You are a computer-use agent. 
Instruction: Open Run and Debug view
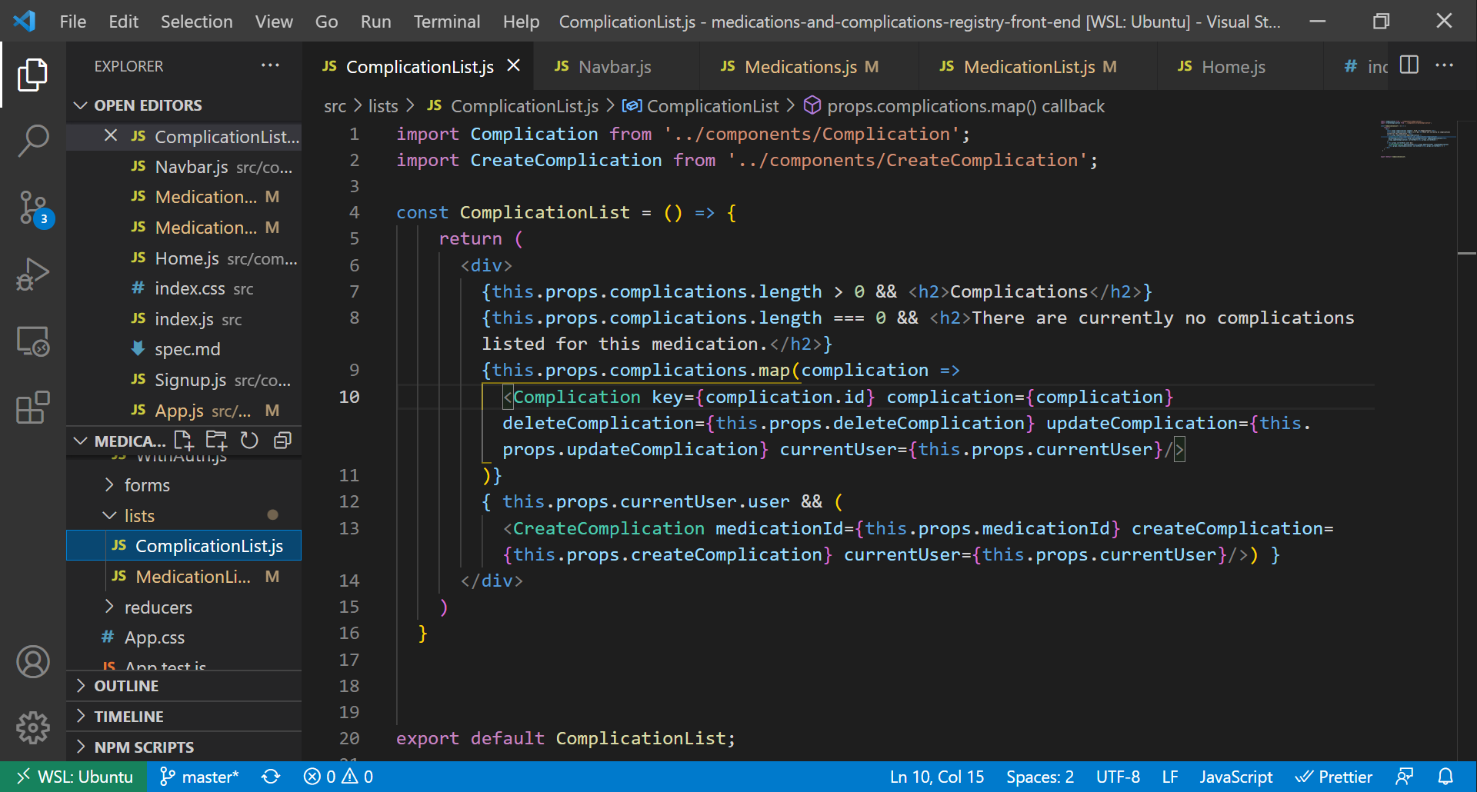33,275
